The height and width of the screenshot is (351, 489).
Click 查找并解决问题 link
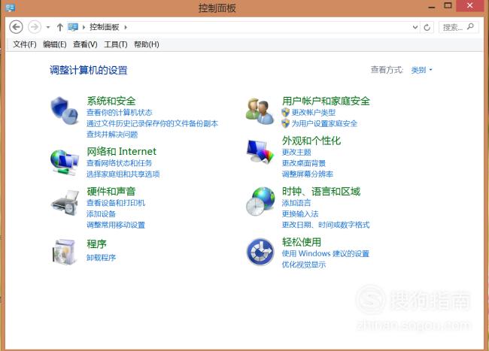coord(112,135)
